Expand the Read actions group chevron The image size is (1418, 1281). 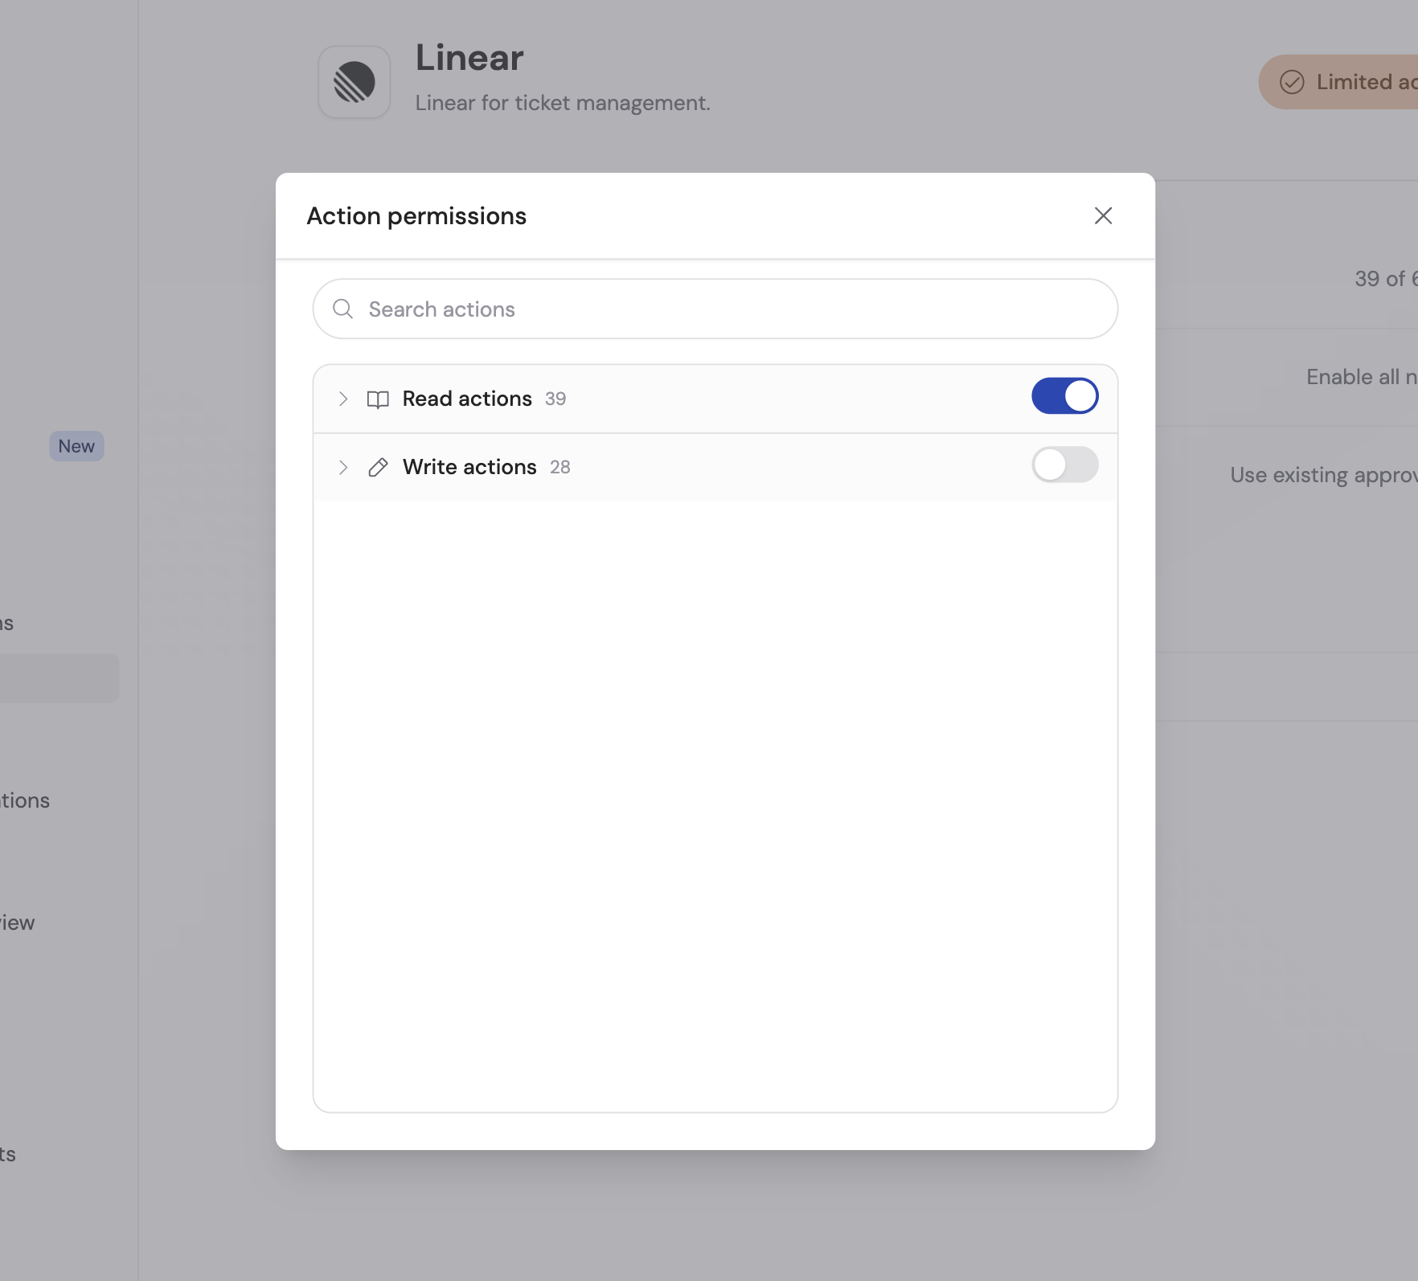(x=343, y=399)
